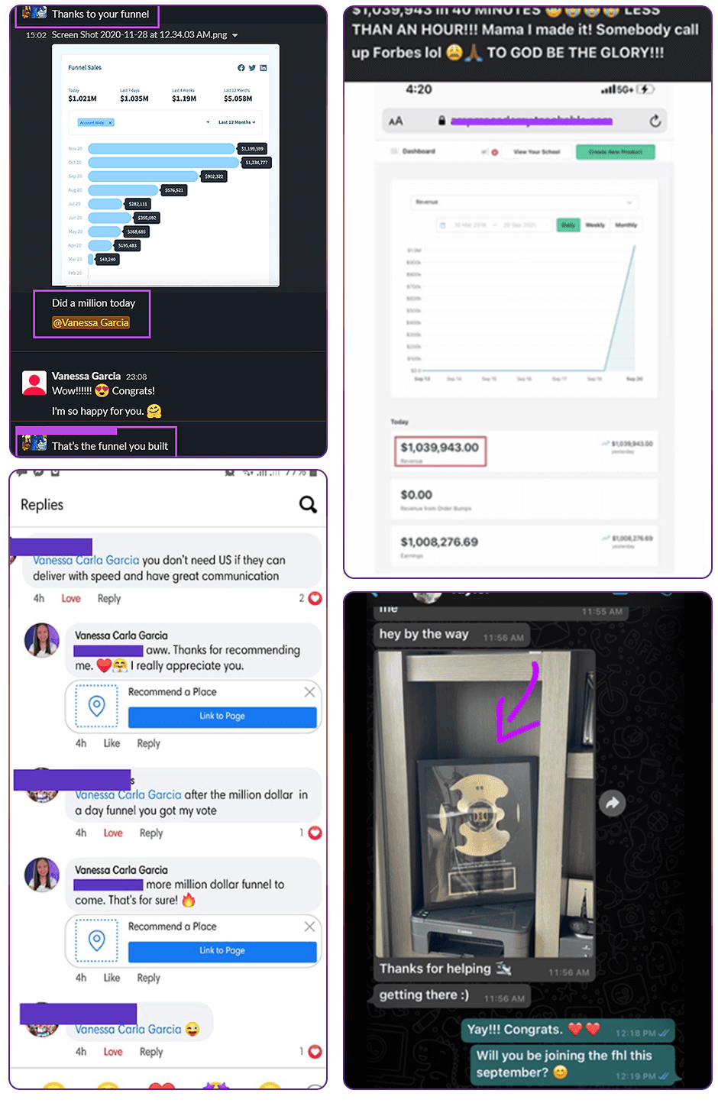Open the Dashboard hamburger menu icon
The height and width of the screenshot is (1103, 718).
click(x=395, y=151)
